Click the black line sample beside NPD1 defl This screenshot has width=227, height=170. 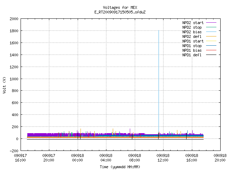(x=211, y=55)
